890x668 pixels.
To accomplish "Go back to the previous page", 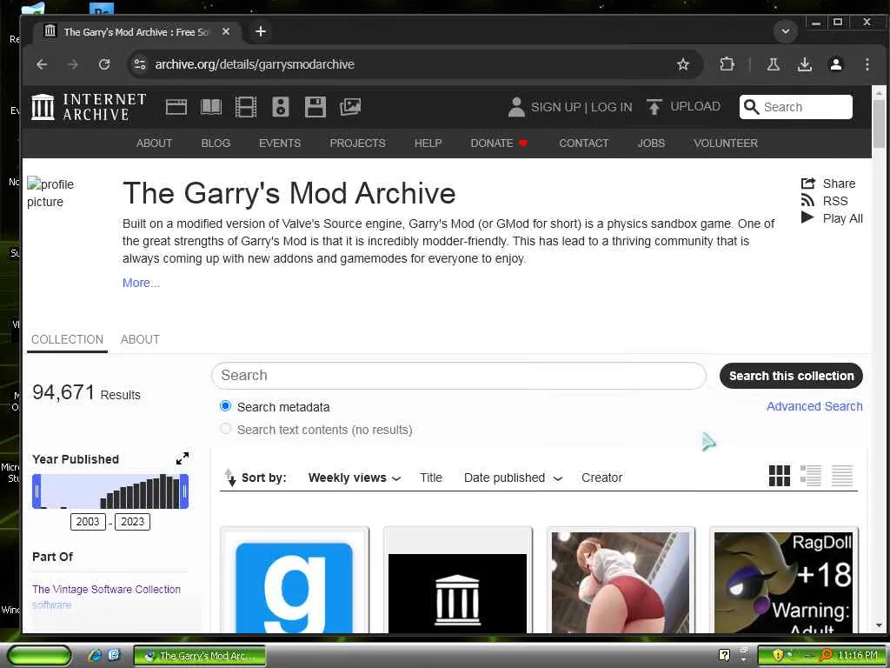I will click(x=42, y=64).
